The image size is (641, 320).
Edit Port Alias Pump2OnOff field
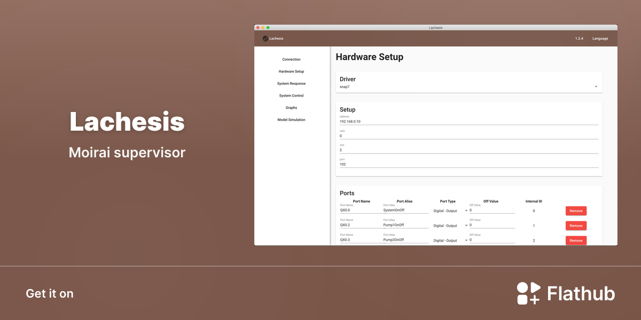406,240
